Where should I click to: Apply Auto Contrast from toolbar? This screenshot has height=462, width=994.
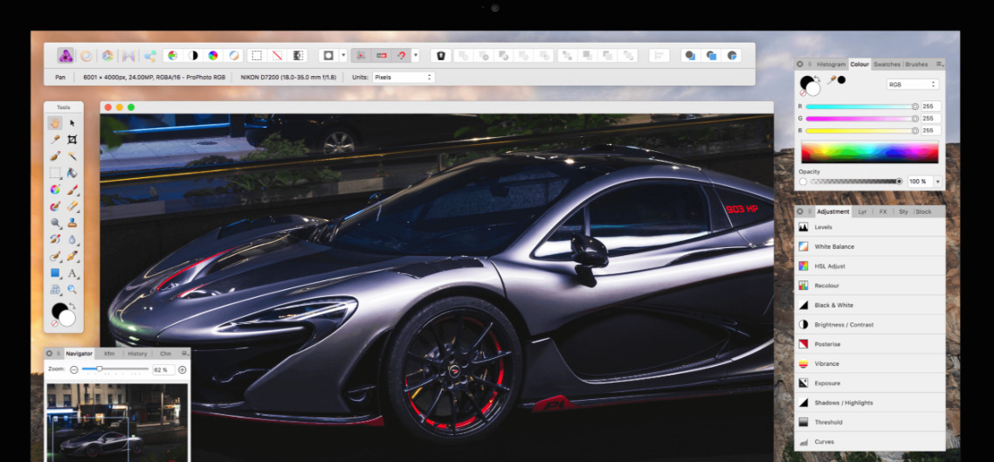click(193, 56)
